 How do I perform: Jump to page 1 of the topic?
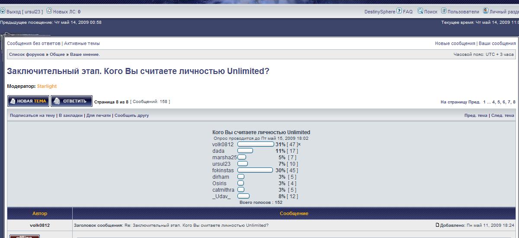click(484, 102)
